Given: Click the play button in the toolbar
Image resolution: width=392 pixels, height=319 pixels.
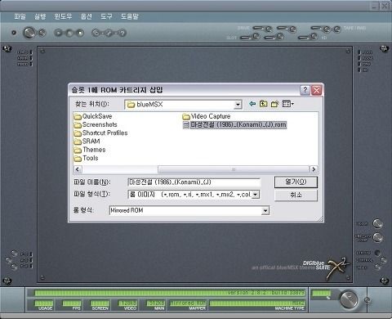Looking at the screenshot, I should tap(58, 33).
